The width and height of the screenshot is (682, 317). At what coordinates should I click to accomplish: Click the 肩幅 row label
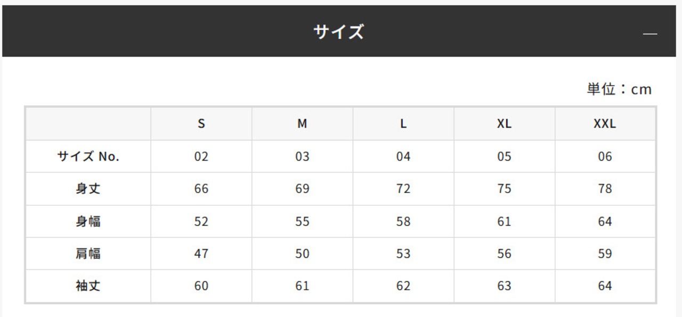coord(88,254)
